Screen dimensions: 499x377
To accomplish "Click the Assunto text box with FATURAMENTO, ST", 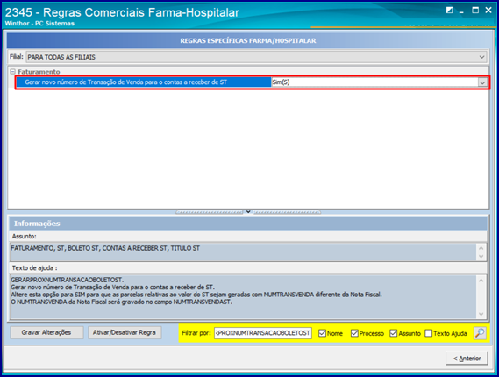I will [x=244, y=252].
